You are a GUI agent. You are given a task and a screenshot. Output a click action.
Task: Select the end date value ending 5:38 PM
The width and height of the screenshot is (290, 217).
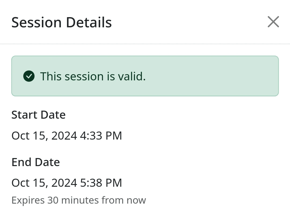point(67,183)
